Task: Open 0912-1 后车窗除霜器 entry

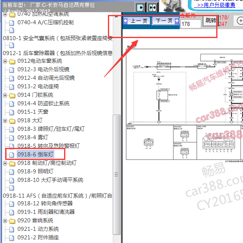Action: click(58, 53)
